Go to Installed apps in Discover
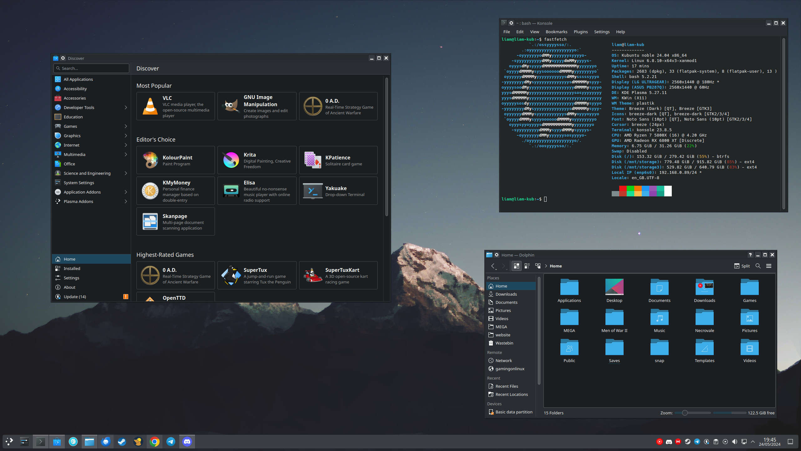Image resolution: width=801 pixels, height=451 pixels. 72,268
